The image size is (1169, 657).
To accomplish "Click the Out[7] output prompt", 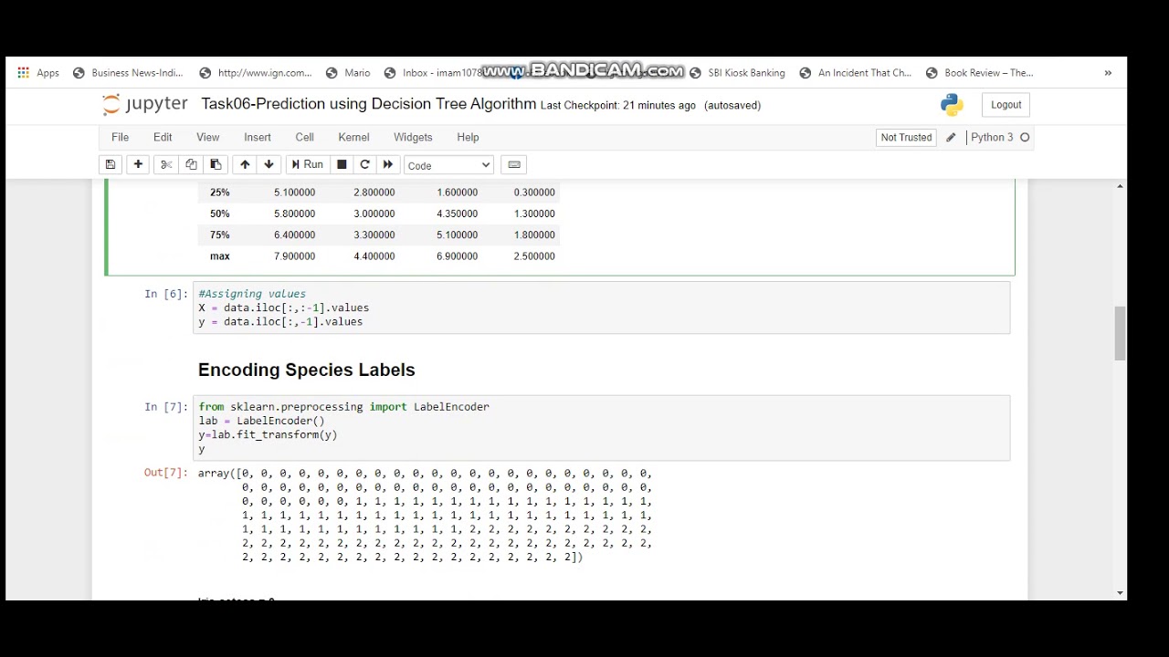I will (165, 473).
